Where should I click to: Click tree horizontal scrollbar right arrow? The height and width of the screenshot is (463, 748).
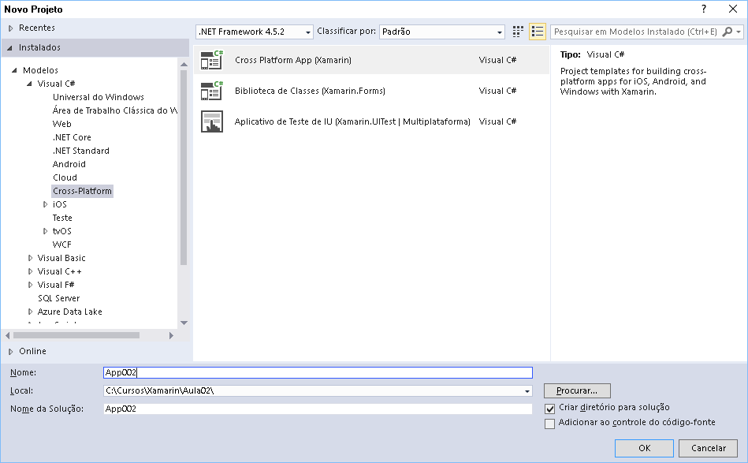pos(171,335)
